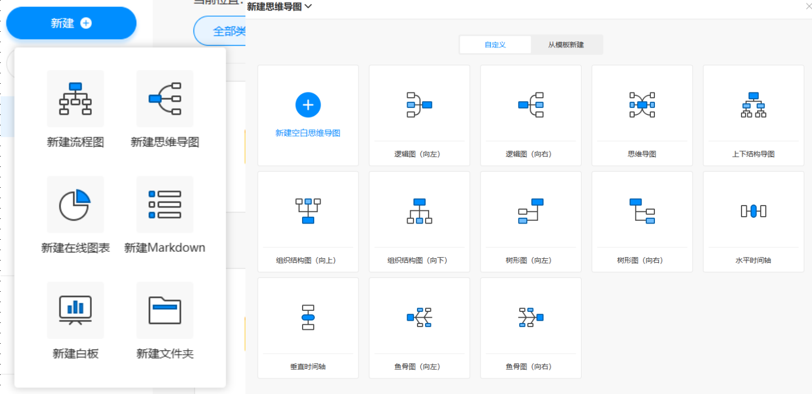This screenshot has width=812, height=394.
Task: Click the partially hidden 全部类 filter button
Action: 220,31
